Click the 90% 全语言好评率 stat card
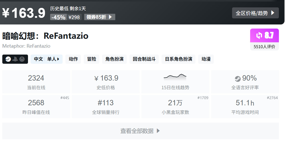This screenshot has height=142, width=285. click(245, 82)
